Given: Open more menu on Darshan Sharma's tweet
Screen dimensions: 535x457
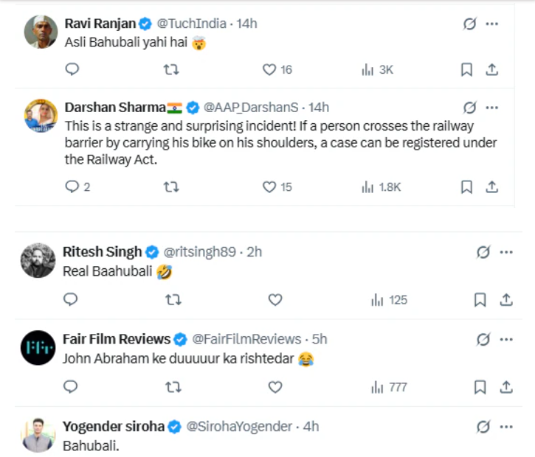Looking at the screenshot, I should (x=491, y=108).
